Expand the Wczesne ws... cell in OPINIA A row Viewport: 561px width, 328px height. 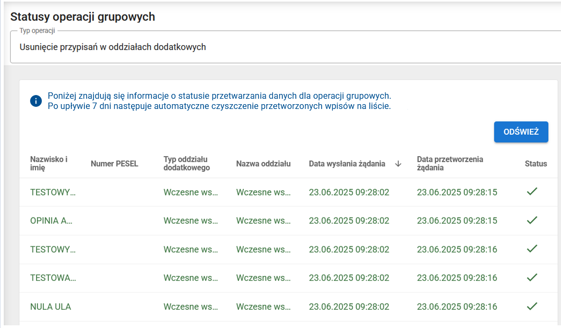pos(190,220)
